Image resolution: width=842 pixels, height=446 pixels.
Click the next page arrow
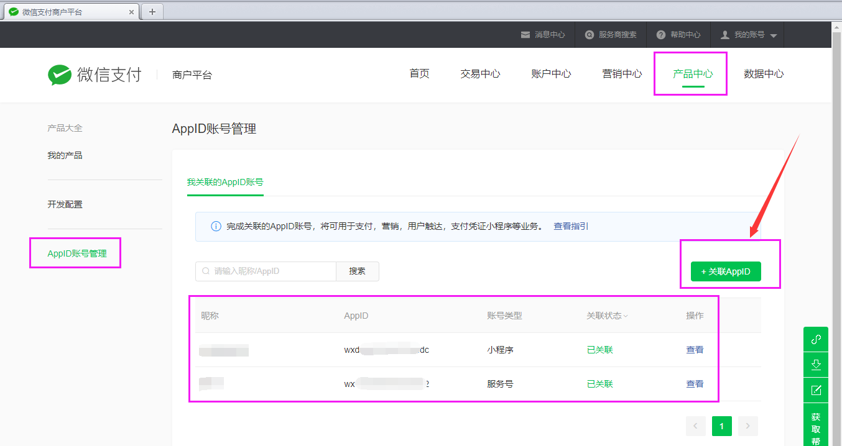[x=748, y=426]
